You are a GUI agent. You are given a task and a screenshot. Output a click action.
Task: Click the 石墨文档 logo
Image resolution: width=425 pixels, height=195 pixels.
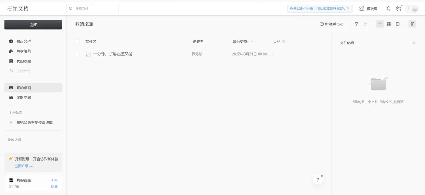point(18,9)
